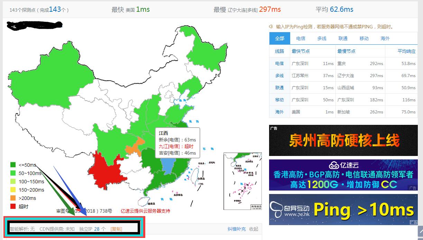423x240 pixels.
Task: Select the 海外 tab
Action: [x=385, y=38]
